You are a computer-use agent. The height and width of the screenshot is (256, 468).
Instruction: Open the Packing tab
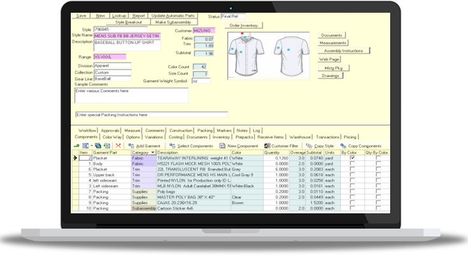(205, 131)
